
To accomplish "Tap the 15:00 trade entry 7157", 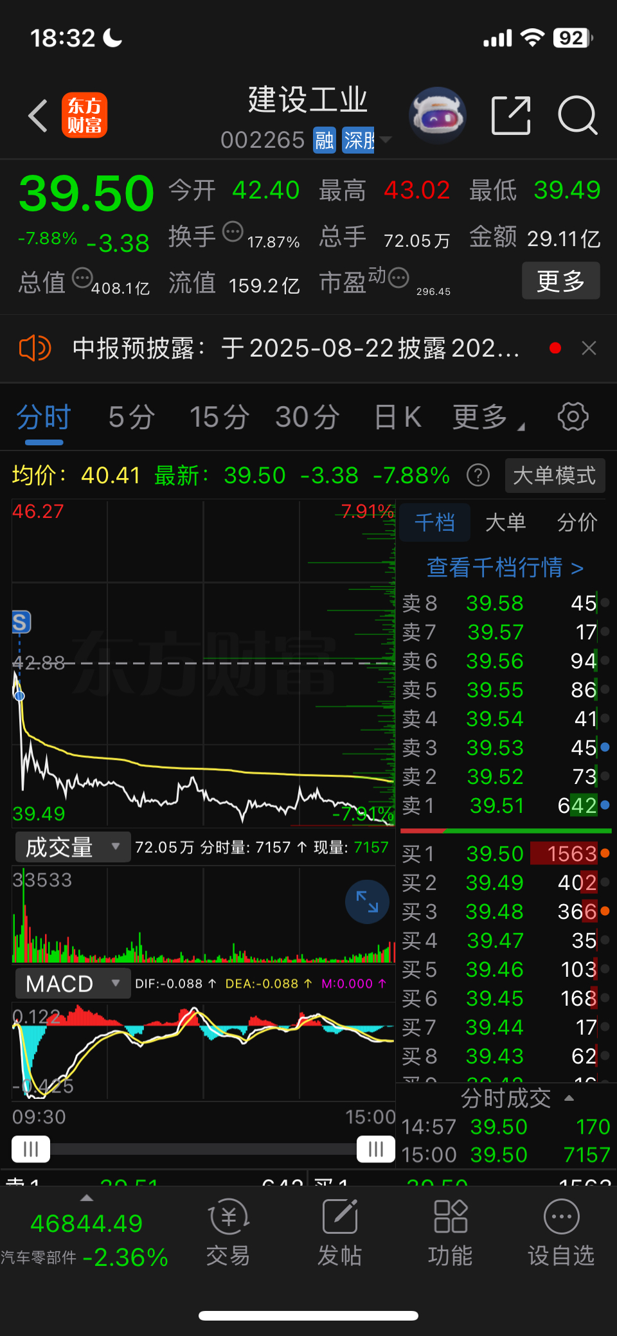I will (505, 1155).
